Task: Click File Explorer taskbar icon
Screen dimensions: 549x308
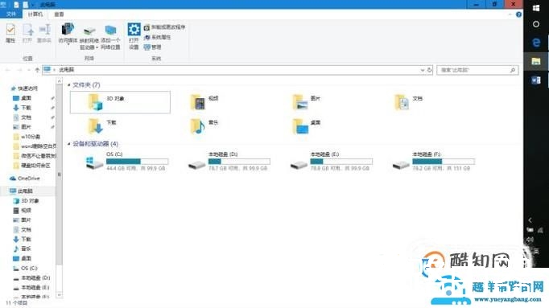Action: point(536,62)
